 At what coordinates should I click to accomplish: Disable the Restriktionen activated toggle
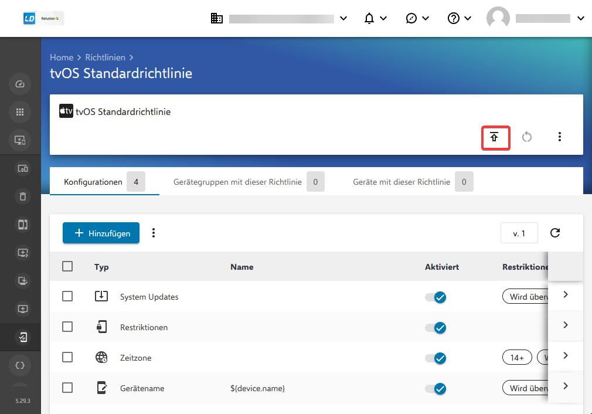coord(436,328)
